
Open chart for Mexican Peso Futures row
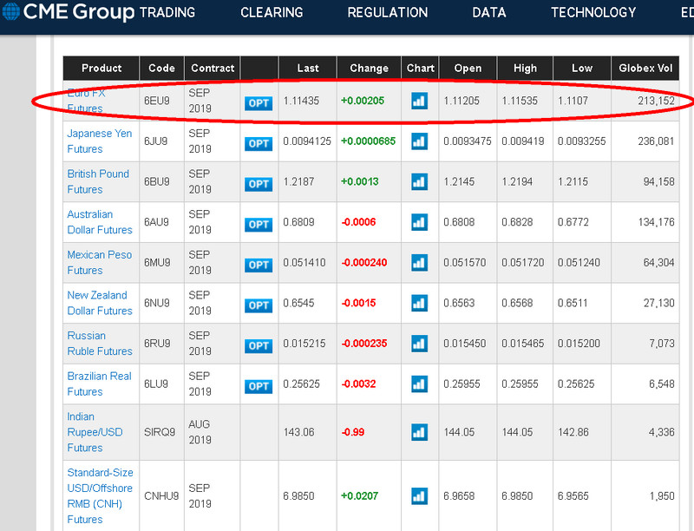point(419,263)
